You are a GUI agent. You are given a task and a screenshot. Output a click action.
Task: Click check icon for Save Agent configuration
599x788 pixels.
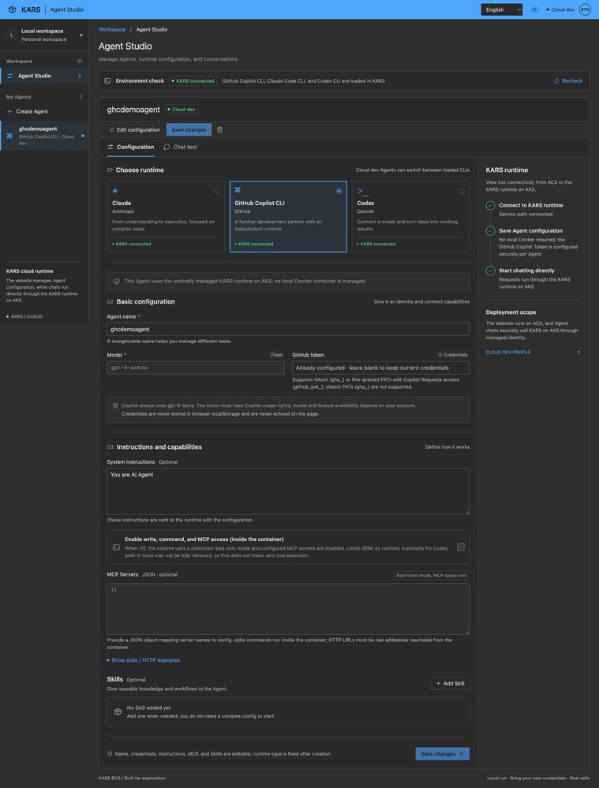[x=490, y=230]
